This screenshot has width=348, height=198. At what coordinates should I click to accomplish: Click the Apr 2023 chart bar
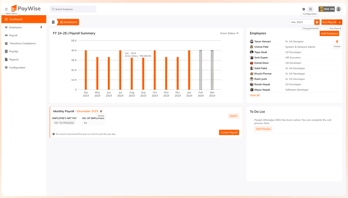coord(86,70)
